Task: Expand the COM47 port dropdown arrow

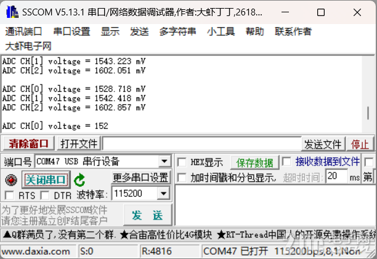Action: click(164, 162)
